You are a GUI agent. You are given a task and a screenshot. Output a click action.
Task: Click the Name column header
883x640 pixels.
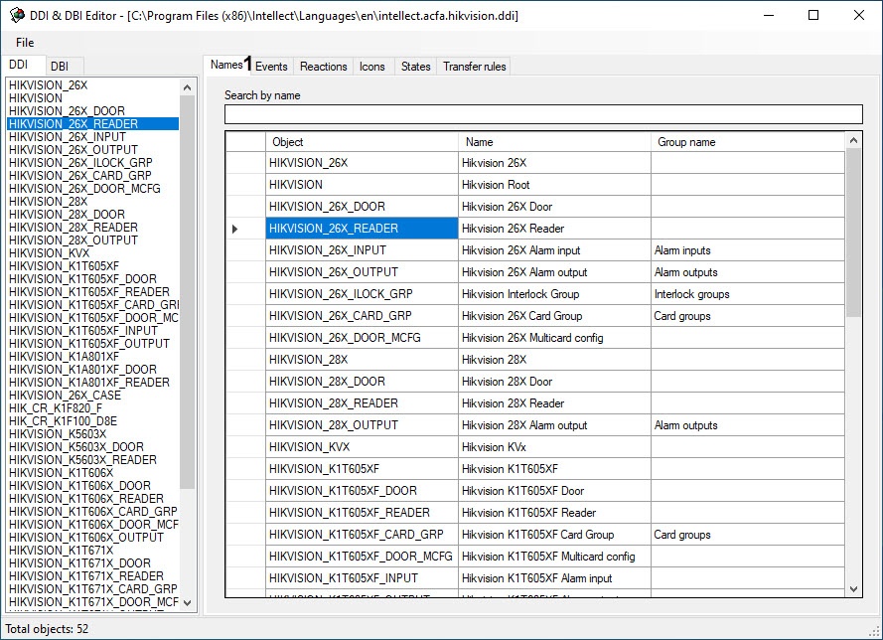(x=554, y=142)
